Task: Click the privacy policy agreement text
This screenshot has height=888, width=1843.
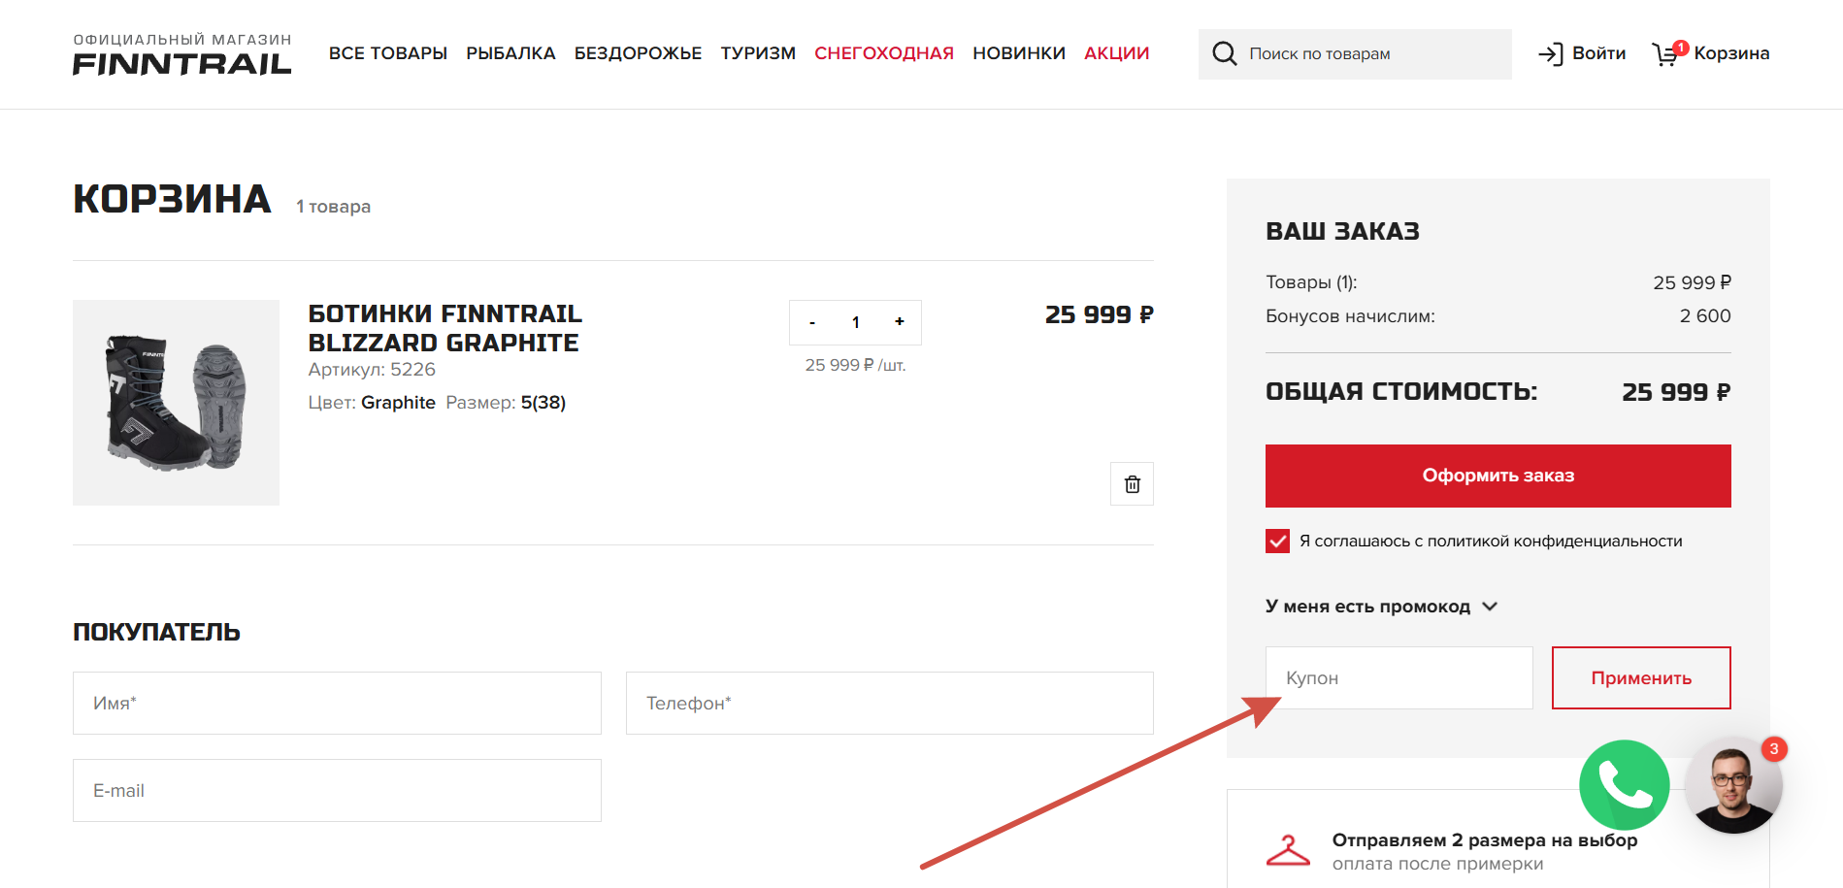Action: click(1491, 541)
